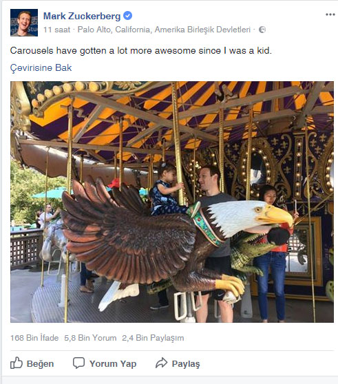View the 168 Bin İfade reactions list
The height and width of the screenshot is (384, 338).
(34, 338)
